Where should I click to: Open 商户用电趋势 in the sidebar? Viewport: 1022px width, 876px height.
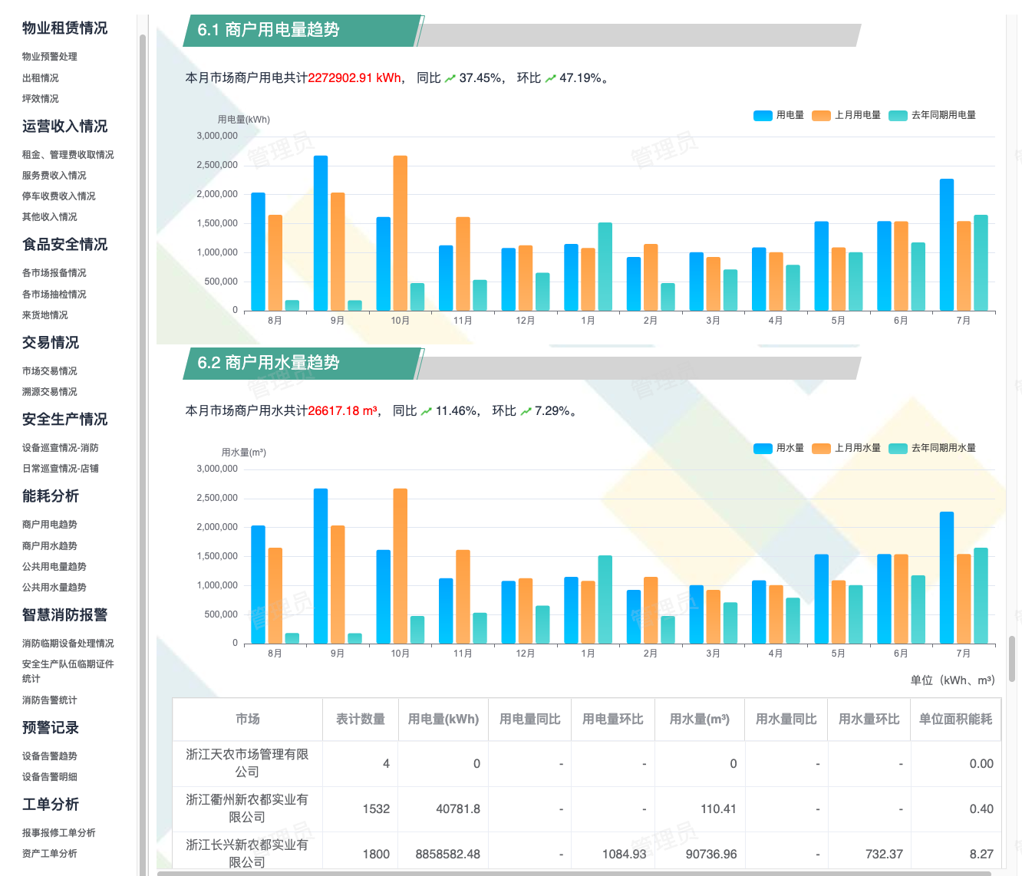(x=50, y=525)
